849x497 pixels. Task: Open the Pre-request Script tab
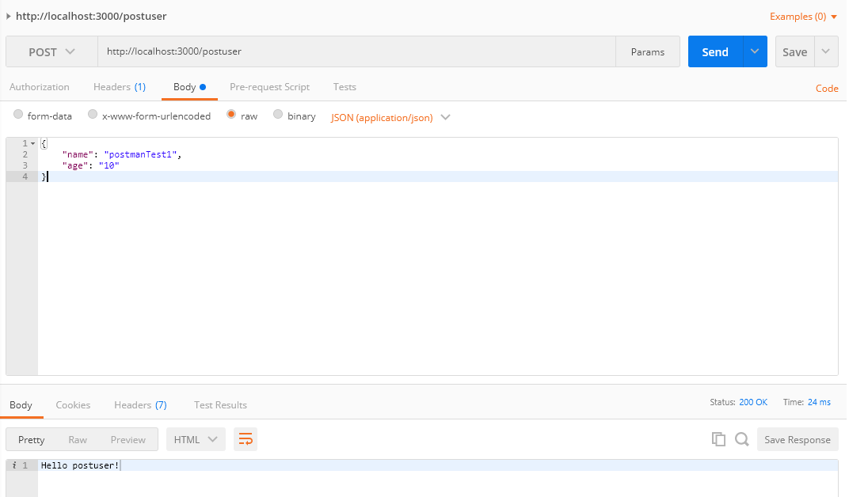pyautogui.click(x=269, y=87)
